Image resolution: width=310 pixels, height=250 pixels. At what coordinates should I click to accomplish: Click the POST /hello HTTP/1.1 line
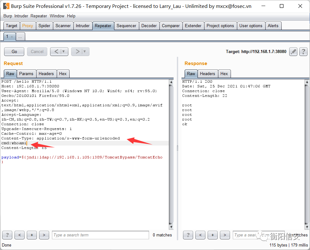click(26, 82)
